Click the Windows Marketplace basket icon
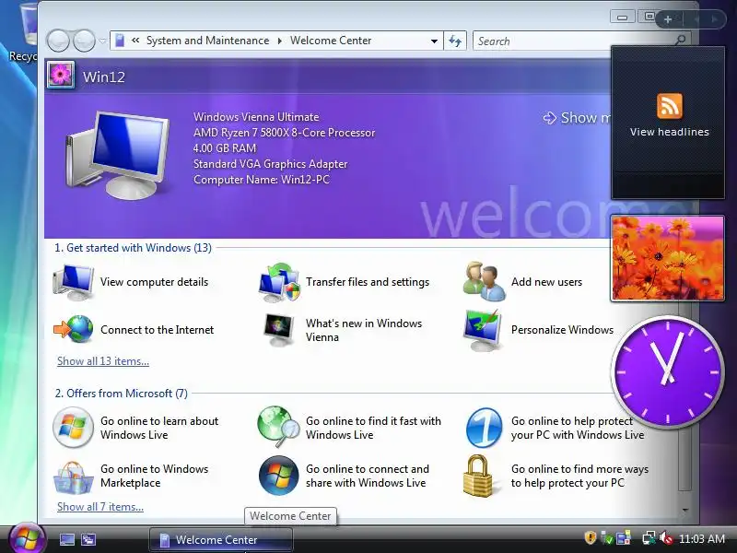Image resolution: width=737 pixels, height=553 pixels. (73, 477)
